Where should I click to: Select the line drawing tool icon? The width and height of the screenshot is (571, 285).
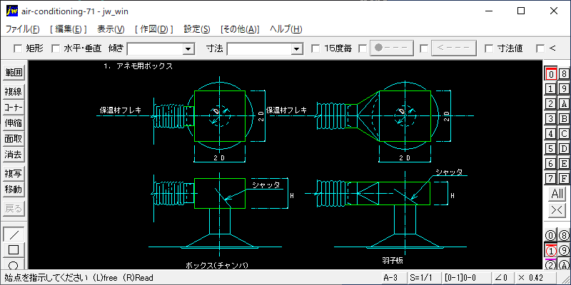click(x=14, y=234)
